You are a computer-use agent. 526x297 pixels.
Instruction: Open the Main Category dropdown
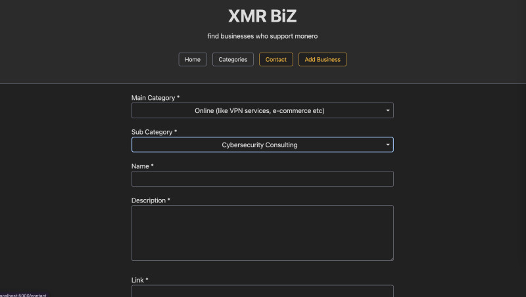(x=262, y=110)
